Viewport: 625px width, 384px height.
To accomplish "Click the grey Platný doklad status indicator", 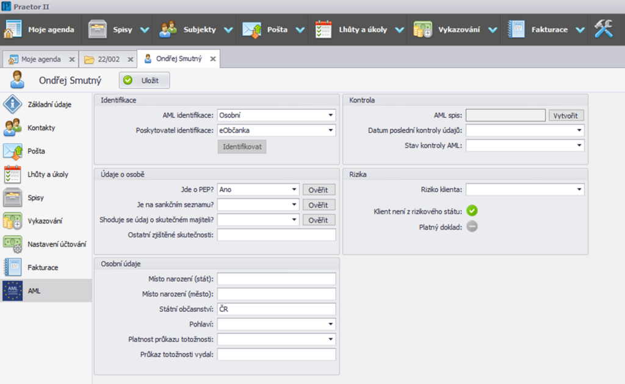I will pyautogui.click(x=472, y=226).
